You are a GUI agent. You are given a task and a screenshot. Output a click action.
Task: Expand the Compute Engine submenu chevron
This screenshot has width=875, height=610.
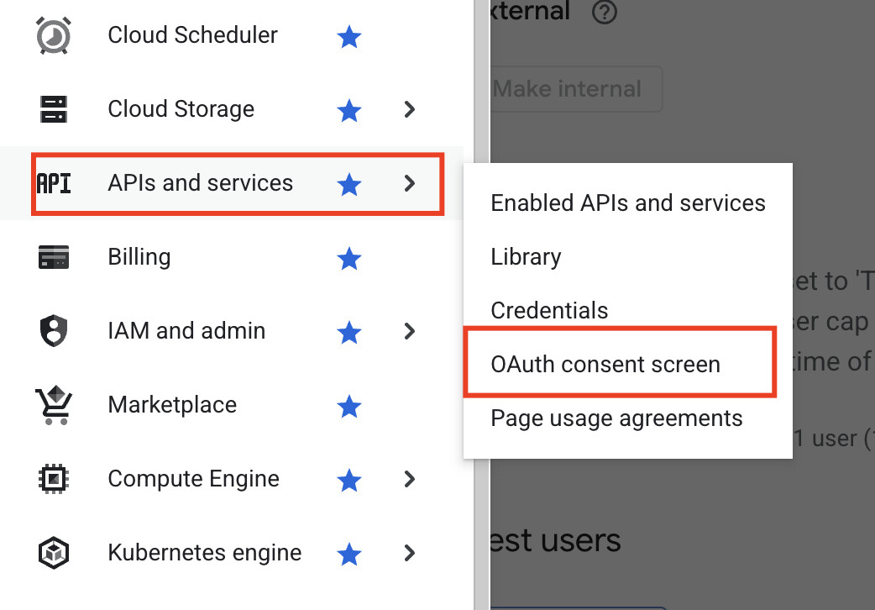pyautogui.click(x=409, y=479)
